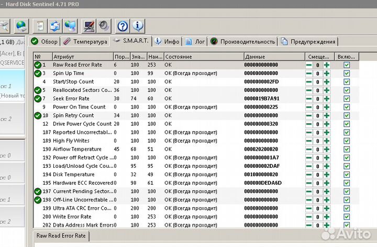Toggle the checkbox in Seek Error Rate row
The height and width of the screenshot is (247, 377).
tap(347, 99)
